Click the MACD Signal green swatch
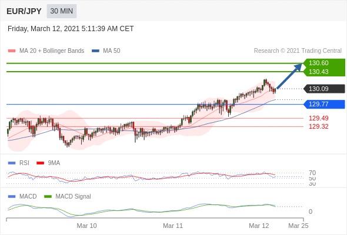 pyautogui.click(x=48, y=197)
